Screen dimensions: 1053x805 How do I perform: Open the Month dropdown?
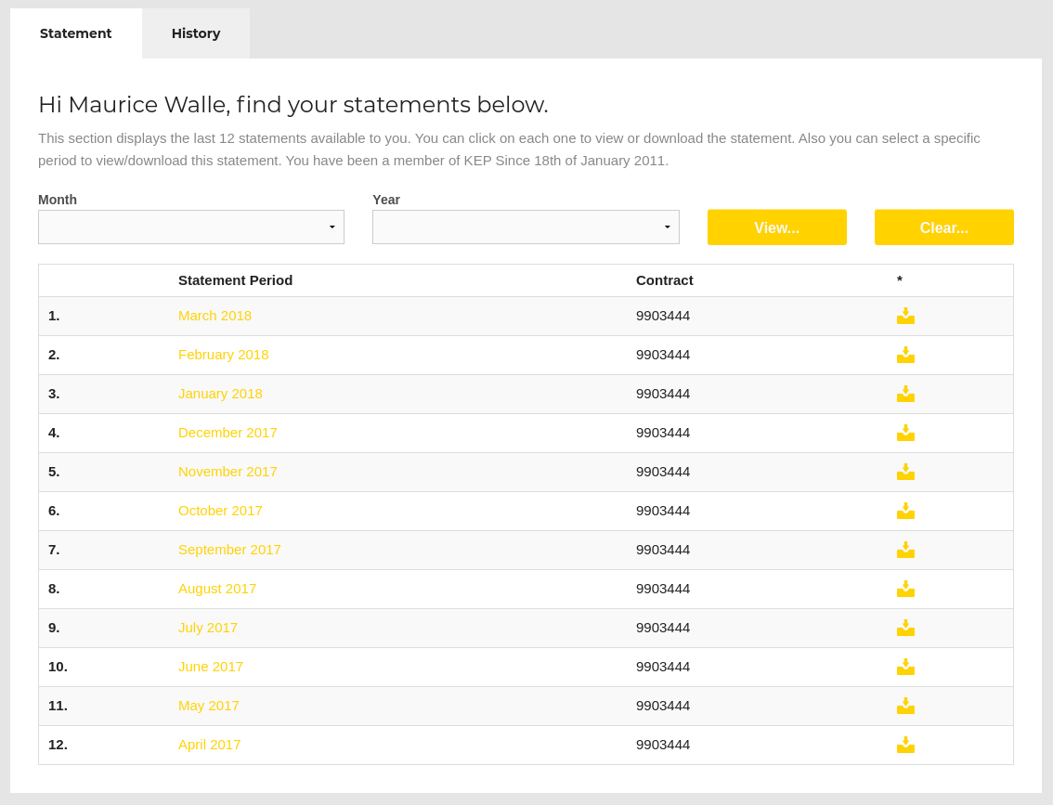(191, 227)
